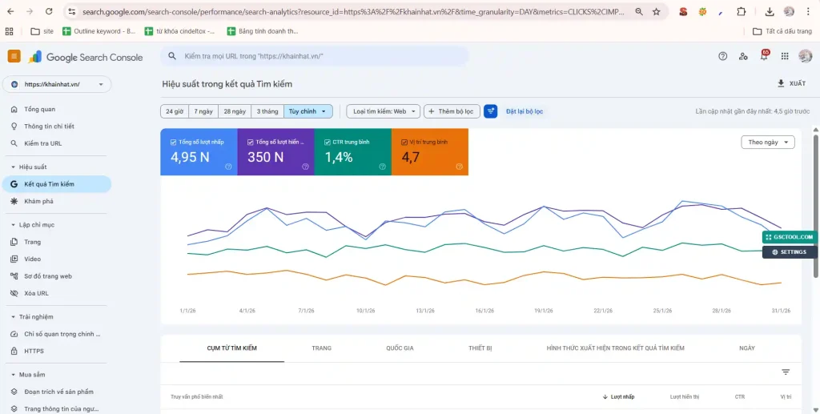Switch to the NGÀY tab
The height and width of the screenshot is (414, 820).
tap(747, 348)
